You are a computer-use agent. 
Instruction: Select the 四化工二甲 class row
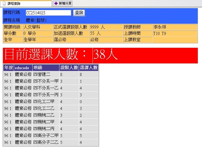click(x=51, y=102)
